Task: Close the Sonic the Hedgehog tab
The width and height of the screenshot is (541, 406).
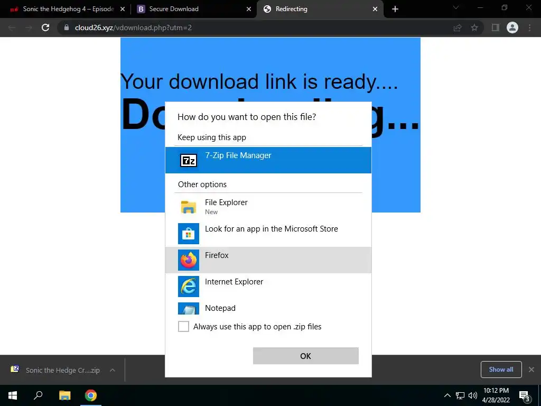Action: pos(123,10)
